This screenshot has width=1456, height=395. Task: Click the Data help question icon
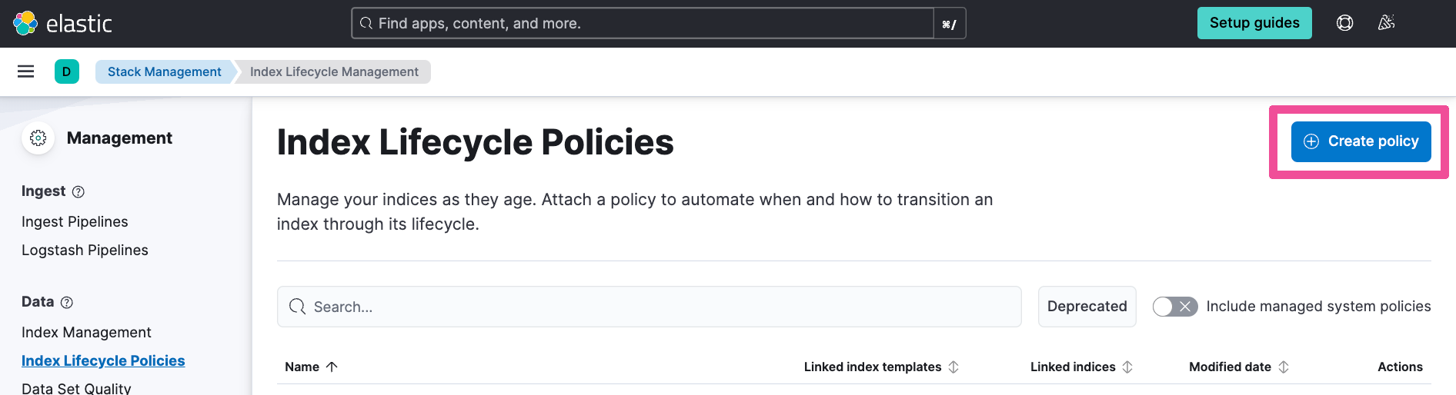(67, 303)
